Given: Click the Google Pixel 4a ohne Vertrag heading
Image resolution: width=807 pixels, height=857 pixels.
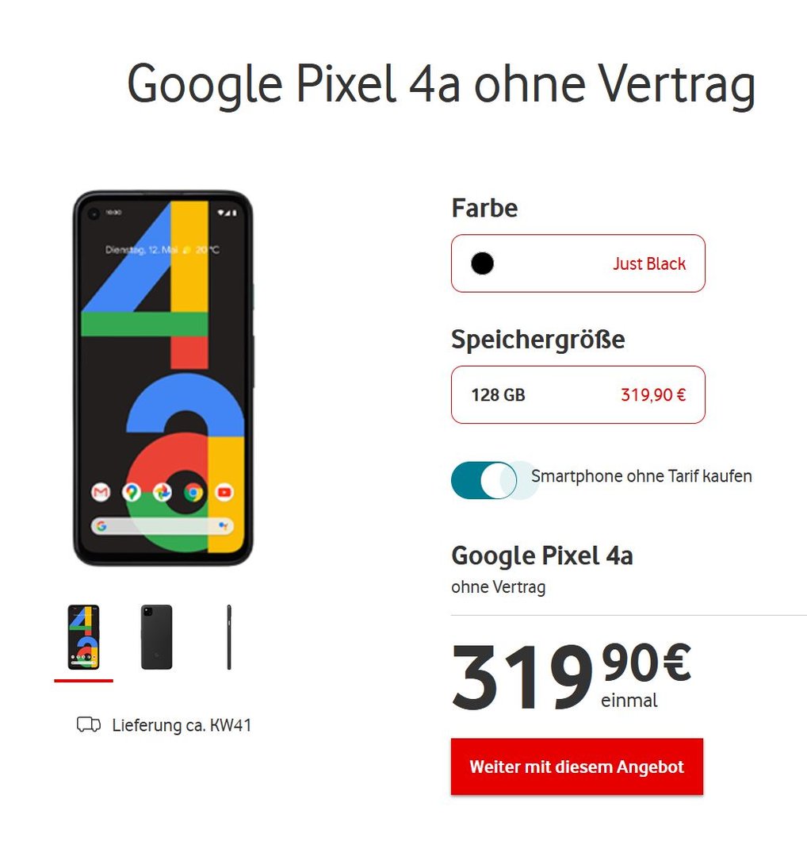Looking at the screenshot, I should coord(442,85).
